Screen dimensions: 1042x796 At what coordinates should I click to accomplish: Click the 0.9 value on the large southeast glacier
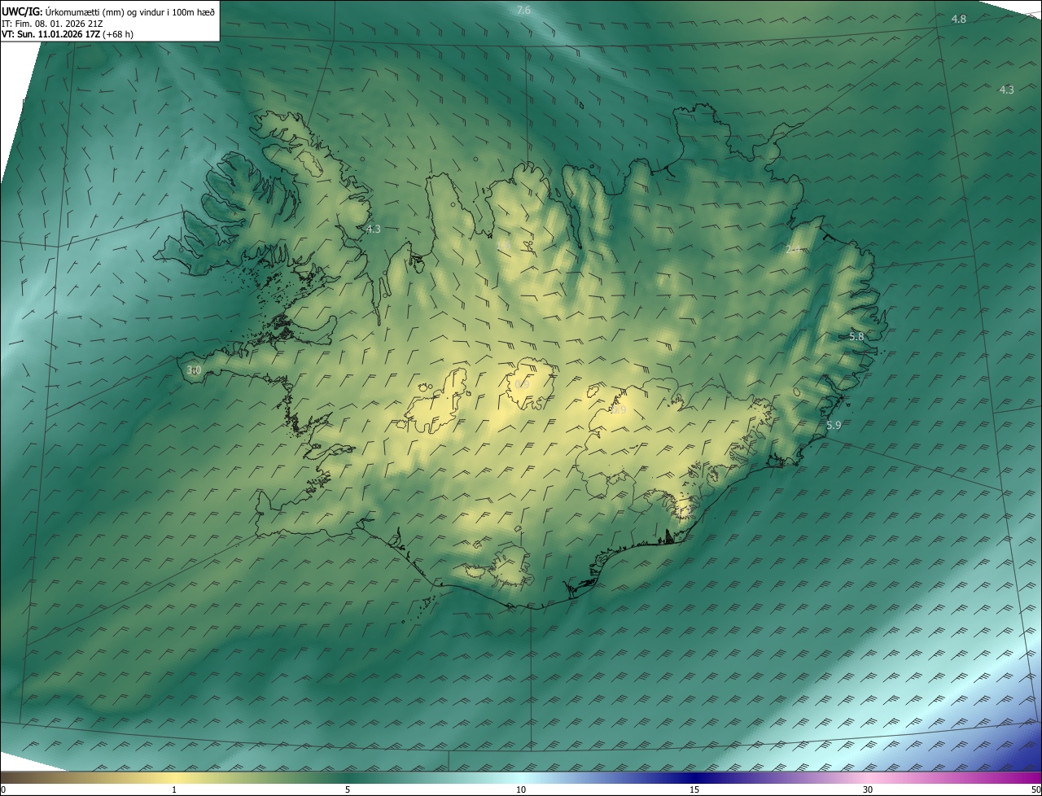[x=619, y=411]
